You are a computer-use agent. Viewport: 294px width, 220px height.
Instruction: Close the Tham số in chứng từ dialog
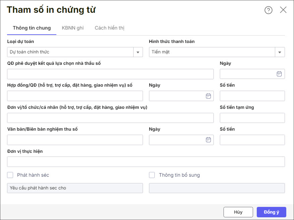(x=283, y=10)
